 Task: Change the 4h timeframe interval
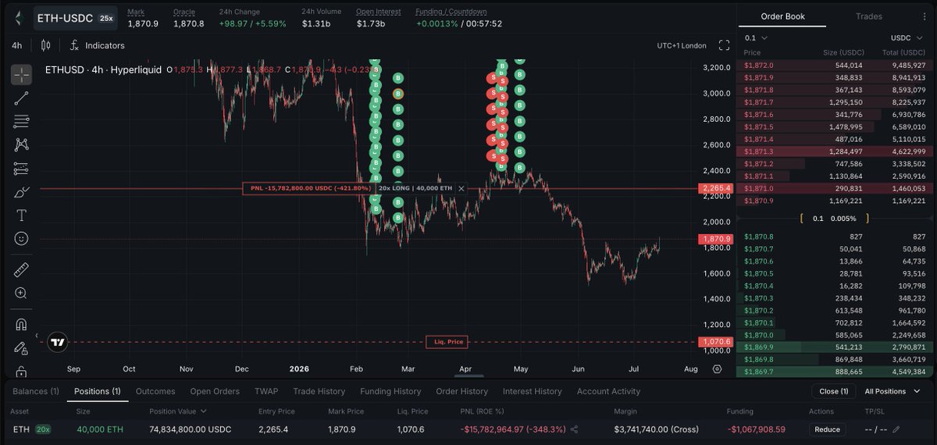coord(17,45)
